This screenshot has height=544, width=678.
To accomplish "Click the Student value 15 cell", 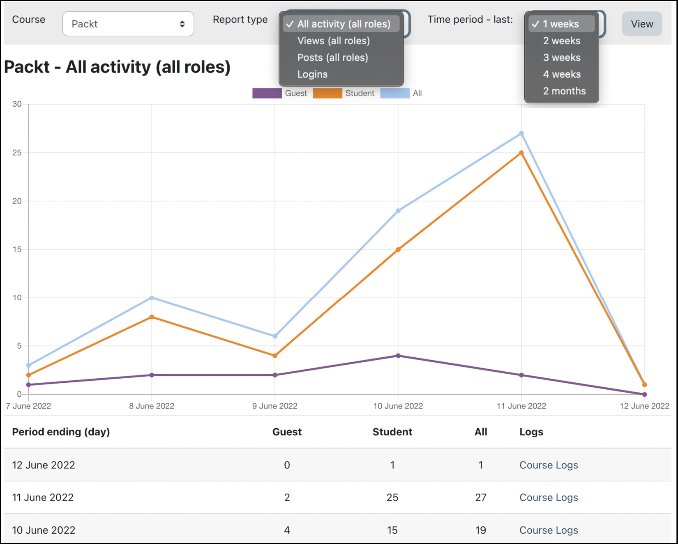I will click(392, 530).
